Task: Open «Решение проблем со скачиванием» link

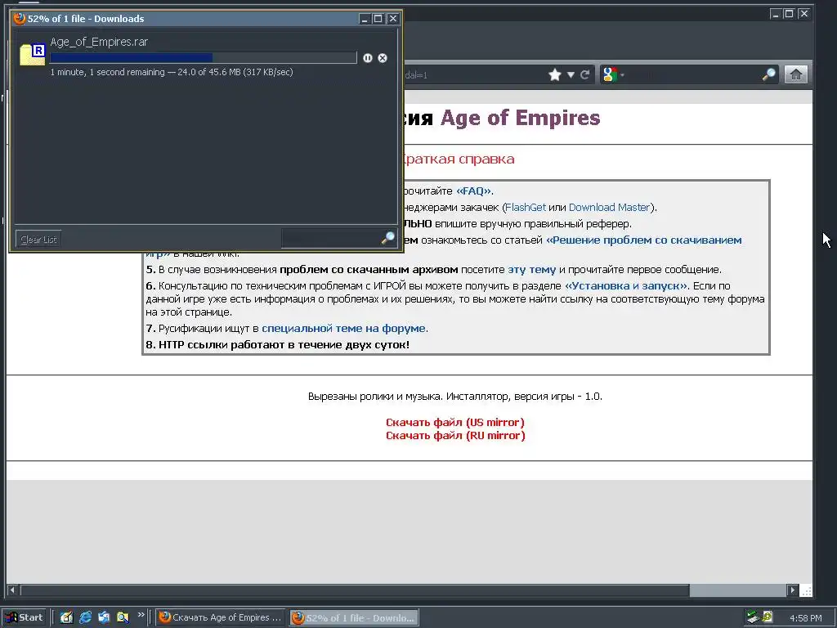Action: 644,240
